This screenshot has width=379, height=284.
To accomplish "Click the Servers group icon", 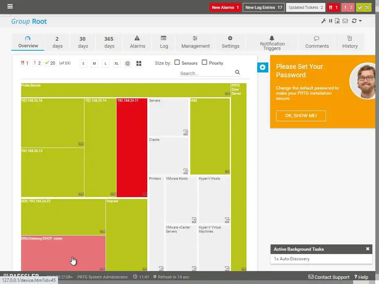I will coord(185,132).
